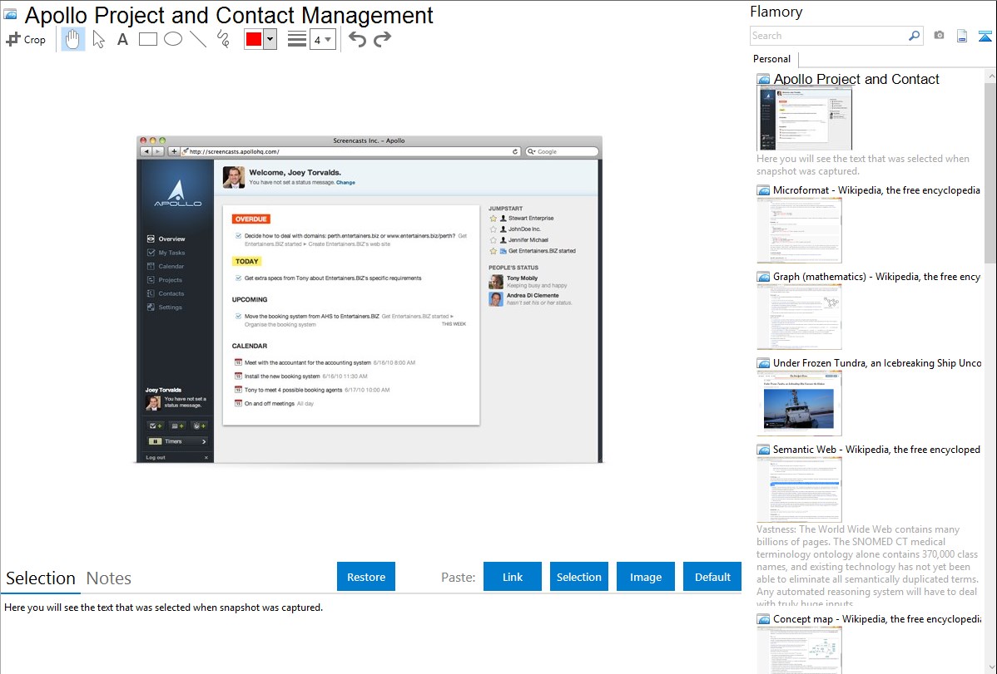
Task: Click the Apollo Project and Contact list title
Action: click(x=856, y=79)
